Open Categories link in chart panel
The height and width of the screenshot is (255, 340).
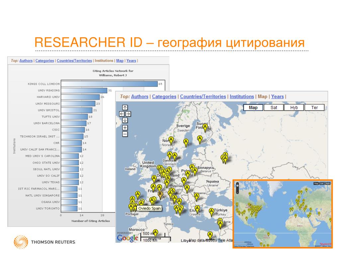[45, 60]
